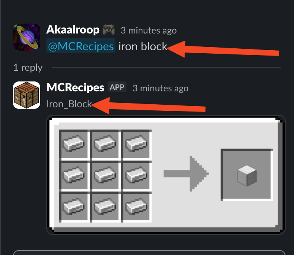Click the crafting arrow in the recipe
Screen dimensions: 294x255
[186, 174]
